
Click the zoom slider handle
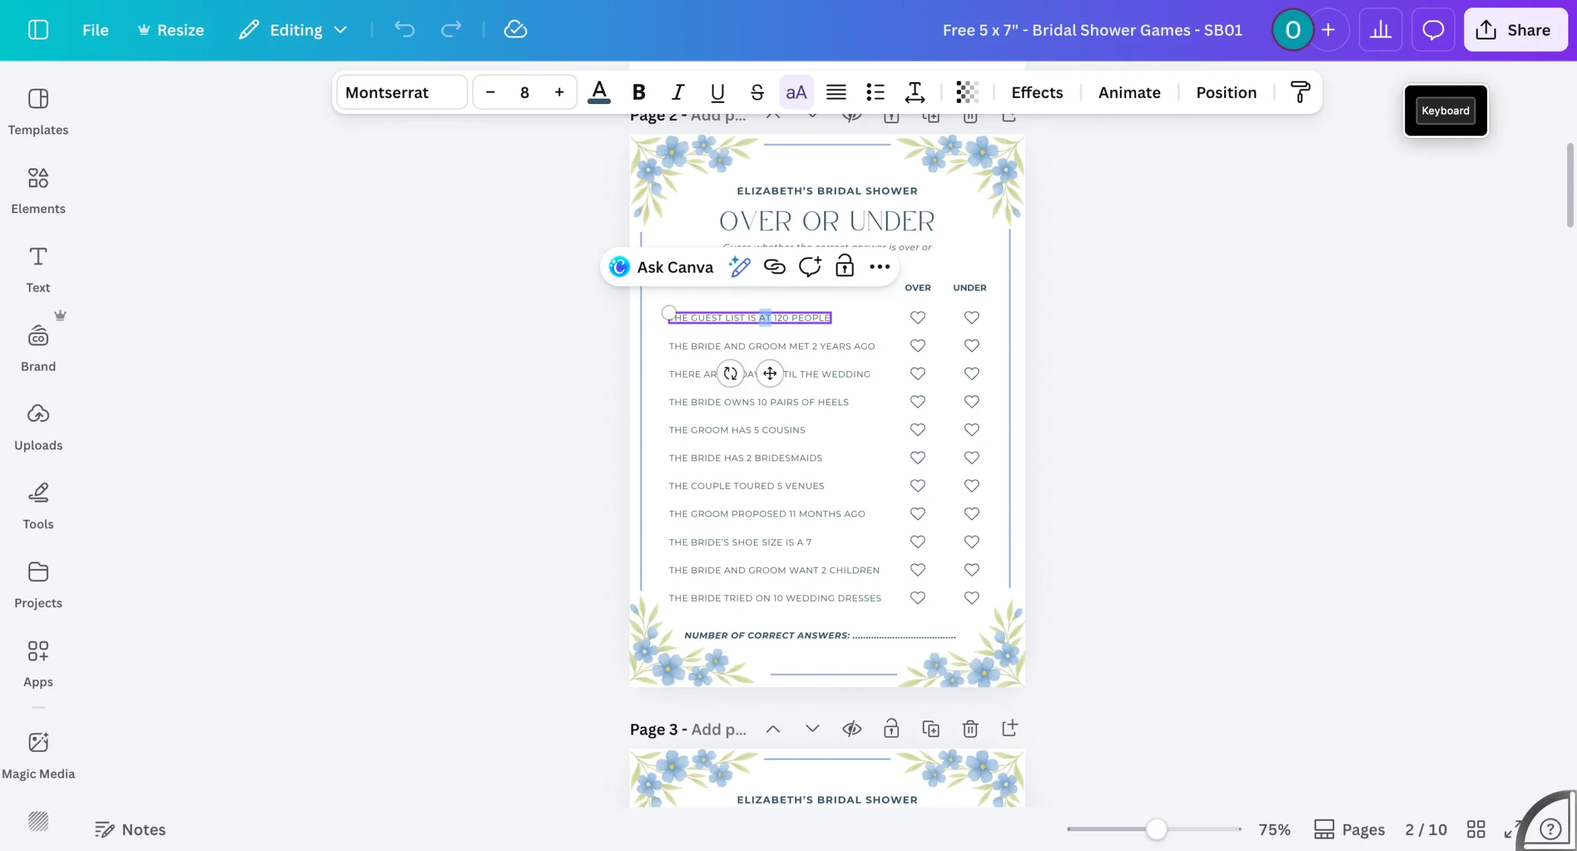point(1156,829)
